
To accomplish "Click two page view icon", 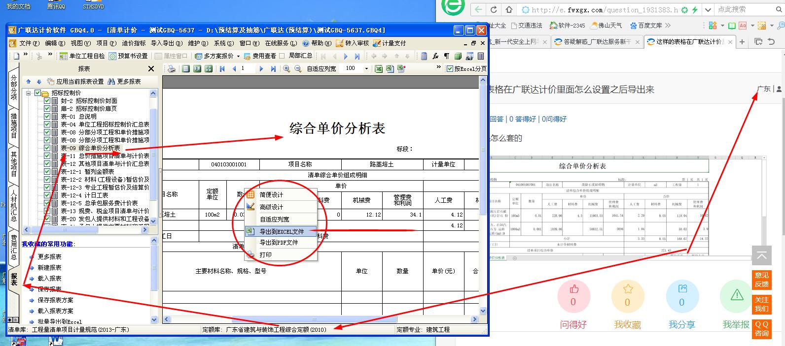I will point(197,69).
